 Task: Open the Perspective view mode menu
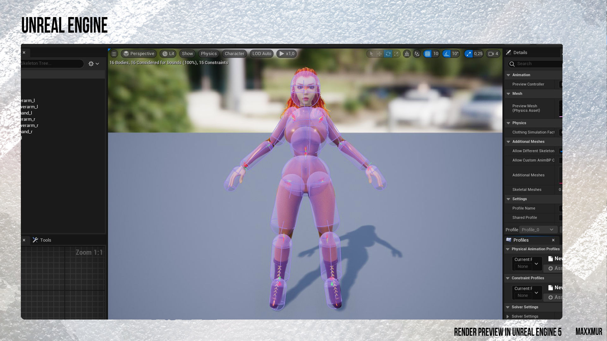tap(139, 54)
